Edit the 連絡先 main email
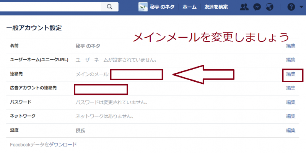This screenshot has width=306, height=153. pos(291,74)
